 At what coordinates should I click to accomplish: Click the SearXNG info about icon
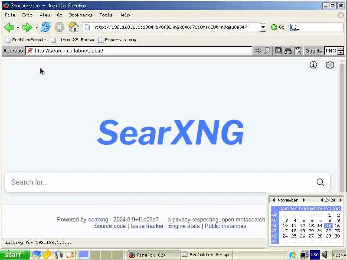313,65
